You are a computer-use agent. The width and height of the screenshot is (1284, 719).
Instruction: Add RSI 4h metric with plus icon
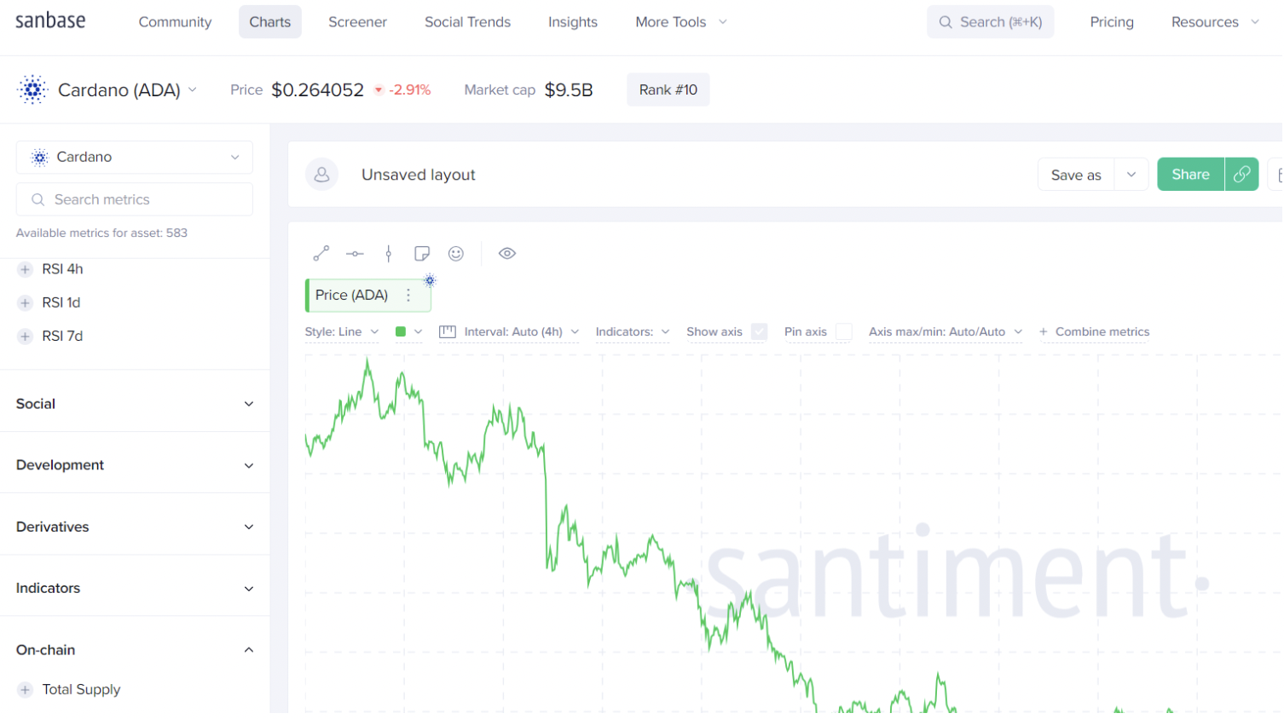(x=26, y=269)
